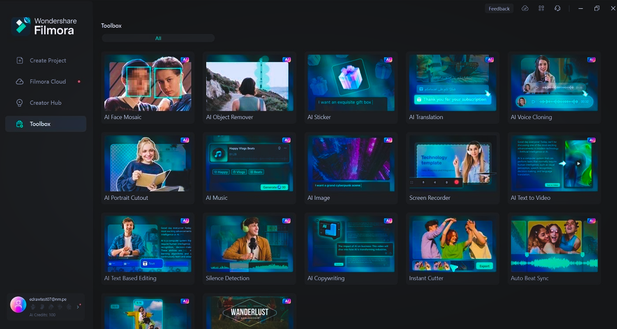Click the AI Text to Video label
The image size is (617, 329).
coord(531,198)
